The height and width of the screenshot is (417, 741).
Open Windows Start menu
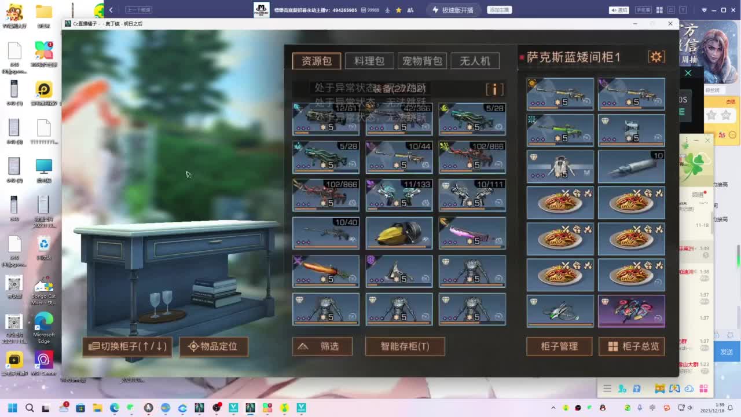(x=12, y=408)
